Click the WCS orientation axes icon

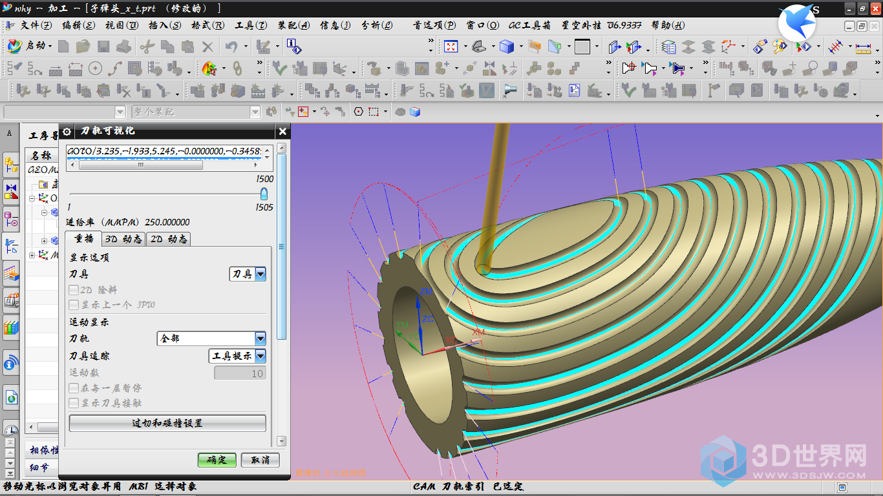729,46
